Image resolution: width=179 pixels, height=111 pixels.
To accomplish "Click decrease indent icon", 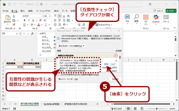I will (55, 25).
